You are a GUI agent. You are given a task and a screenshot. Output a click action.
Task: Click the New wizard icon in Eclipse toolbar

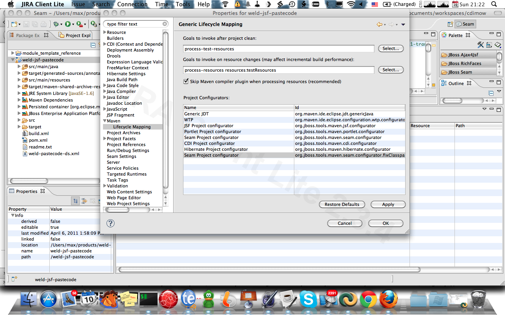click(x=15, y=24)
